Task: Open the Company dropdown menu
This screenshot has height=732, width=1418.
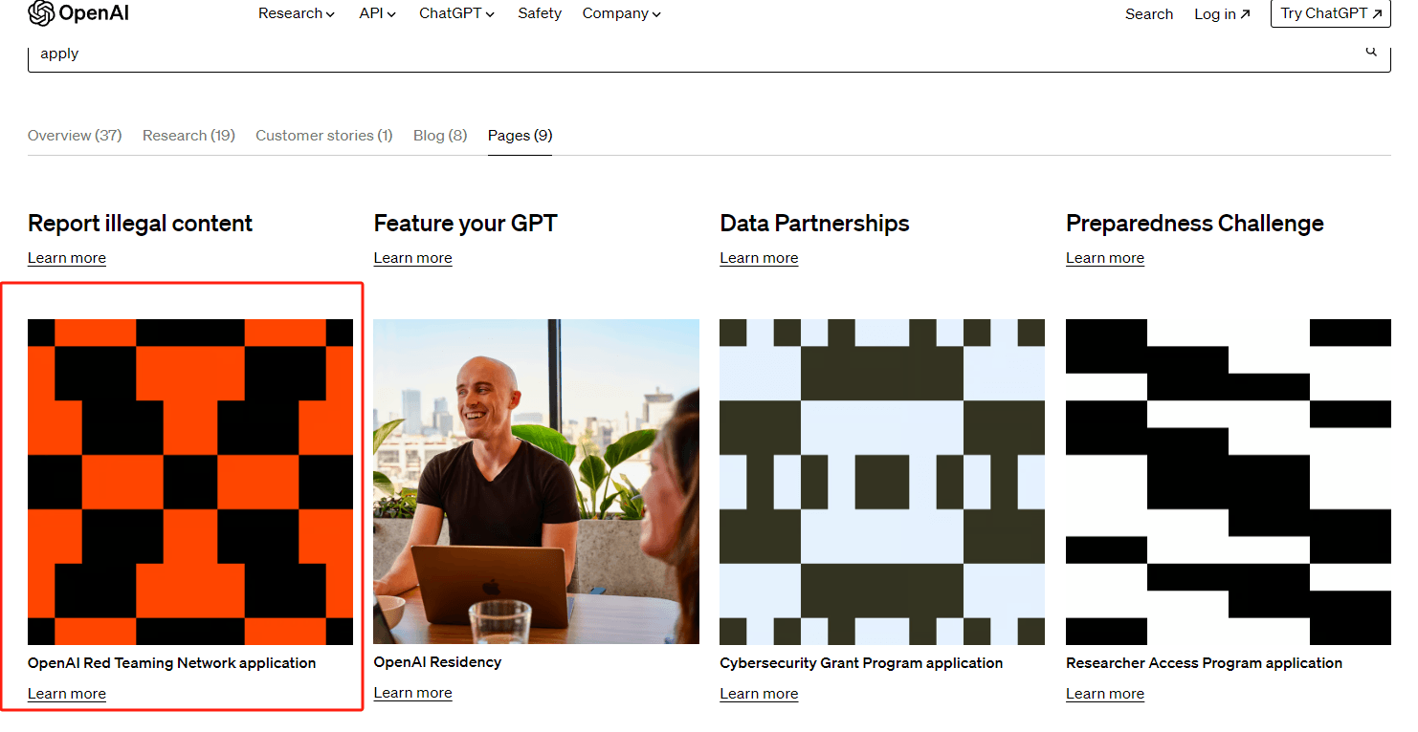Action: [x=622, y=13]
